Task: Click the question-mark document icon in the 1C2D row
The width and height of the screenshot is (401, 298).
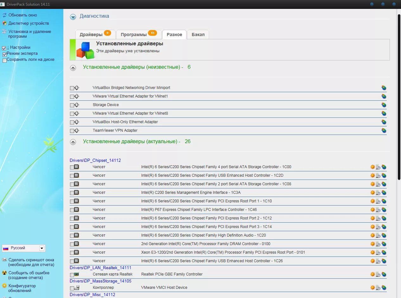Action: (378, 175)
